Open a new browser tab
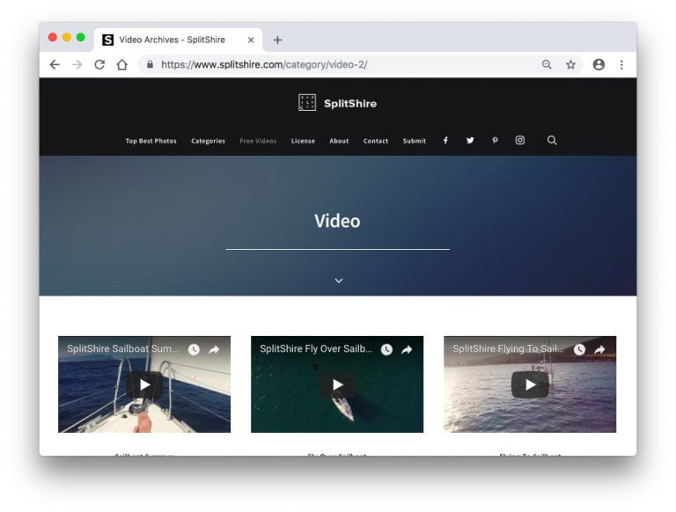The height and width of the screenshot is (512, 676). pos(277,40)
